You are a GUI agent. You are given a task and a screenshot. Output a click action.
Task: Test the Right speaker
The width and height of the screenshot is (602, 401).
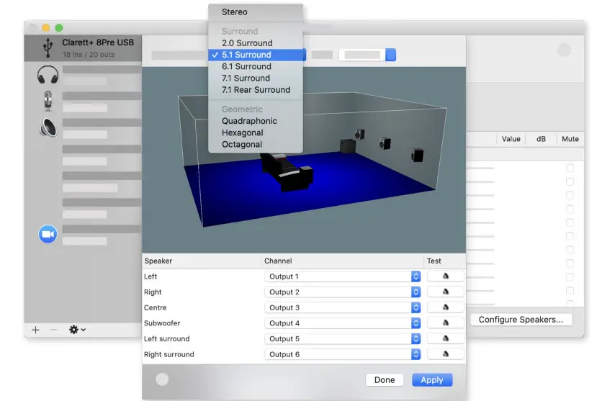[x=445, y=292]
